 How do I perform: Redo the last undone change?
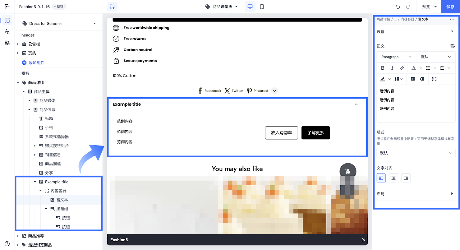pos(408,7)
